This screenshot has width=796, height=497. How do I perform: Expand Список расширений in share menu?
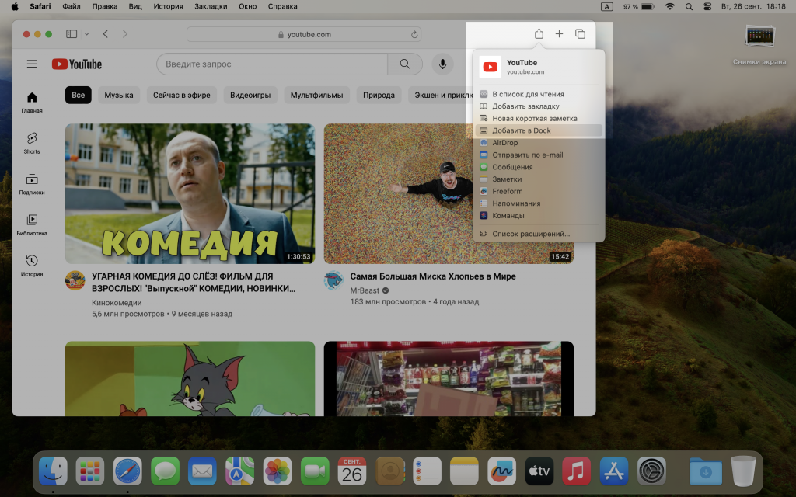[531, 233]
